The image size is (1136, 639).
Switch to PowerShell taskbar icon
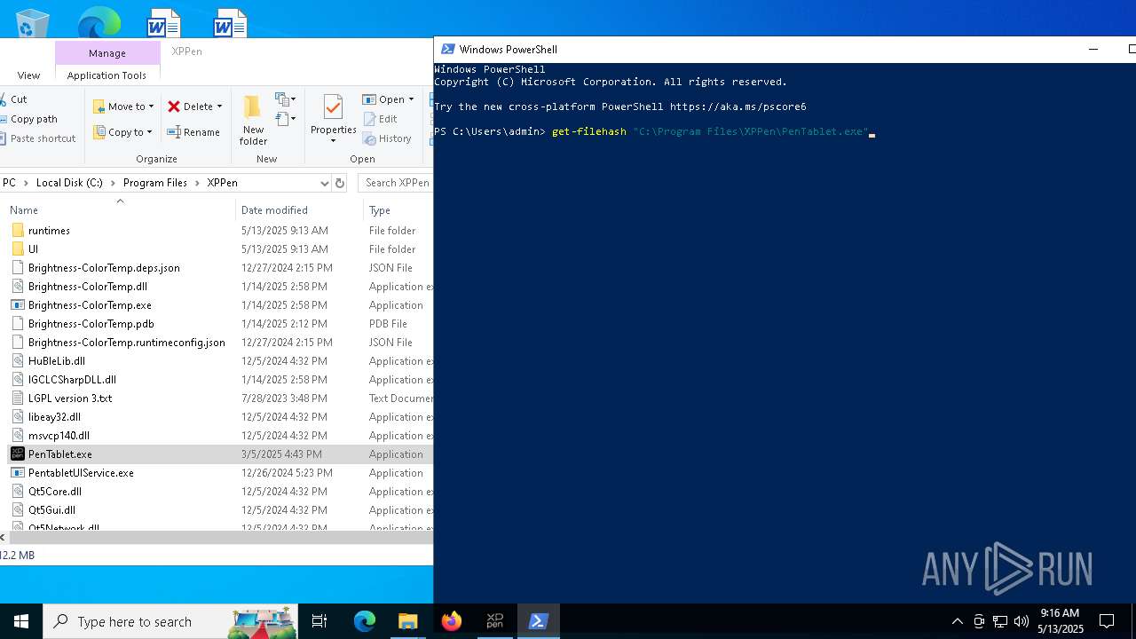click(x=538, y=621)
